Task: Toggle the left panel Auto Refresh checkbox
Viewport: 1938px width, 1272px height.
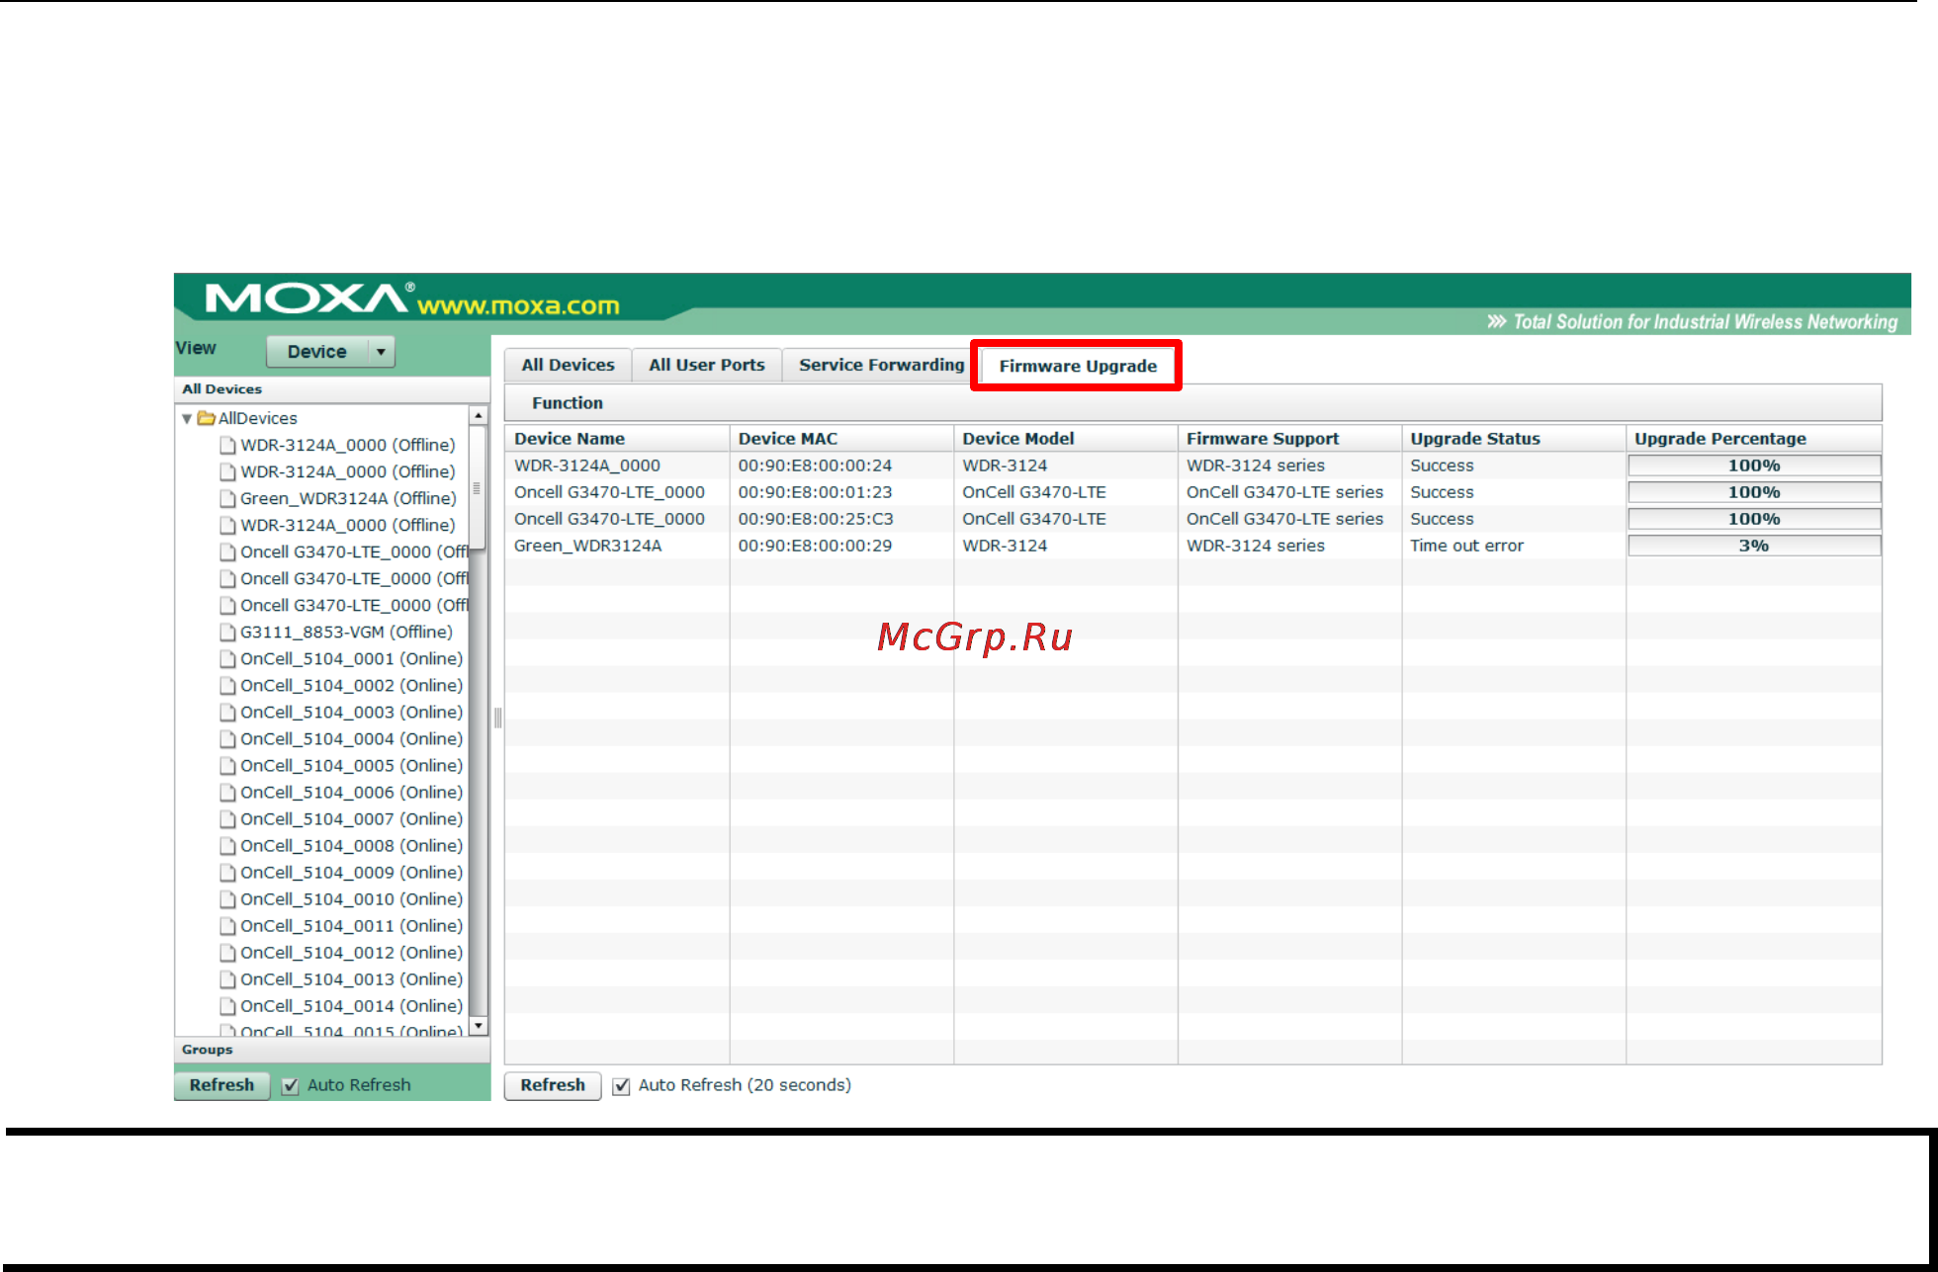Action: pos(291,1086)
